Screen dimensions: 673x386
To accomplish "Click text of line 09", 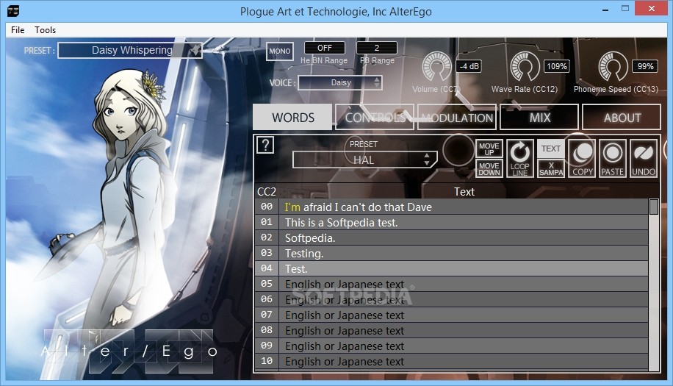I will click(345, 346).
